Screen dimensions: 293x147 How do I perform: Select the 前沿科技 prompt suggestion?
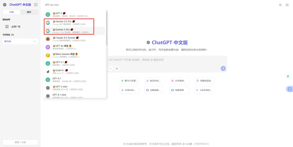click(154, 81)
